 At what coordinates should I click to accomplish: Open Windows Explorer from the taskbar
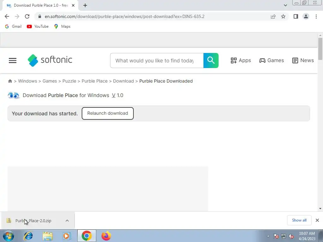pyautogui.click(x=48, y=236)
